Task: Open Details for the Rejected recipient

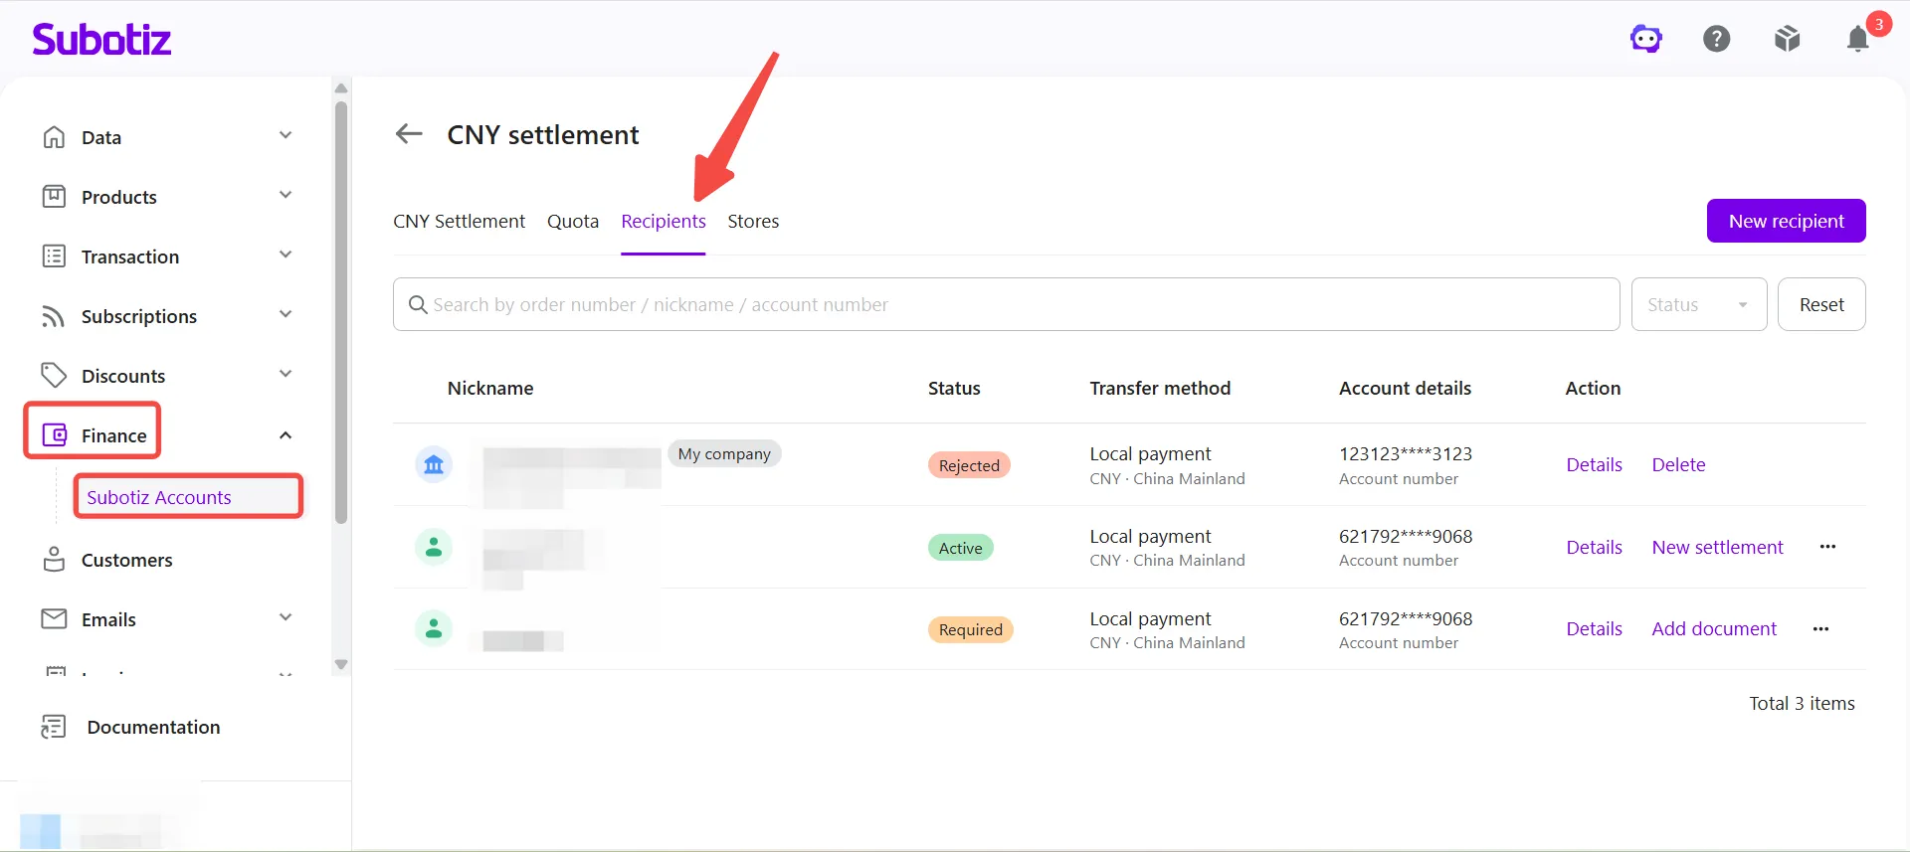Action: click(1594, 464)
